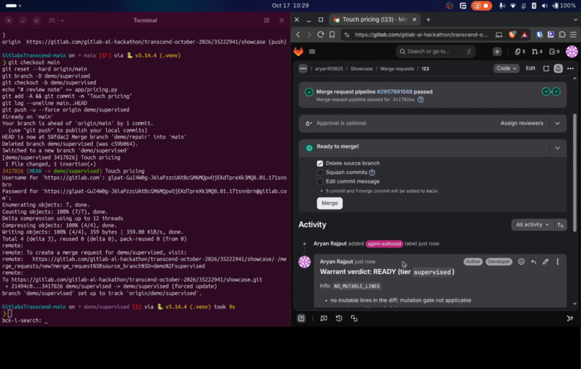Click the battery 100% indicator
This screenshot has height=369, width=581.
pyautogui.click(x=564, y=6)
